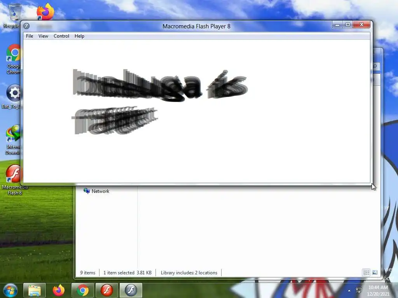Open the View menu in Flash Player
The height and width of the screenshot is (298, 398).
43,36
